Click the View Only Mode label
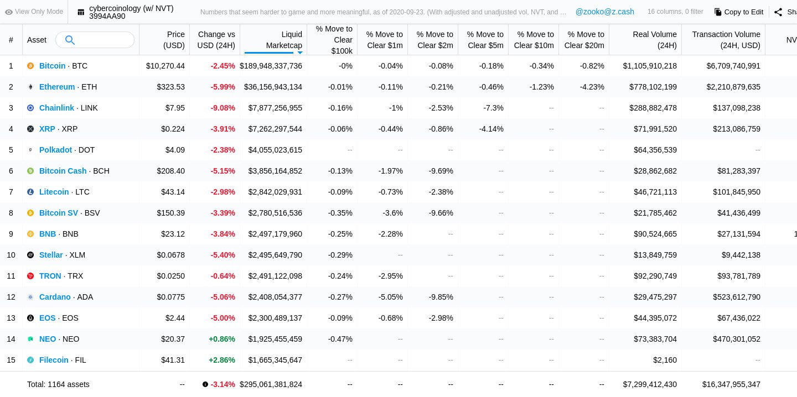This screenshot has height=397, width=797. pyautogui.click(x=39, y=12)
